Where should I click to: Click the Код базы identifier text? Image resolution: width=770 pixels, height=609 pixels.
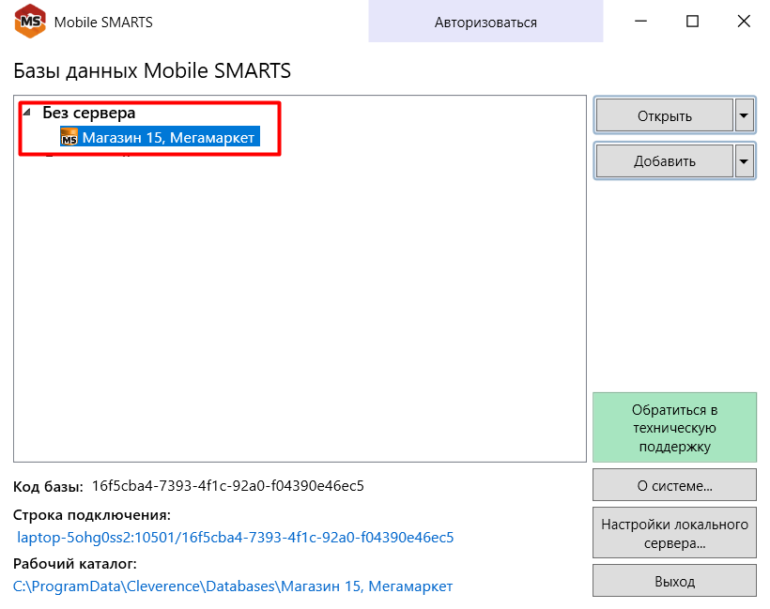(228, 486)
